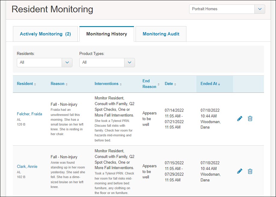This screenshot has width=276, height=197.
Task: Edit Clark, Annie's monitoring record
Action: [240, 171]
